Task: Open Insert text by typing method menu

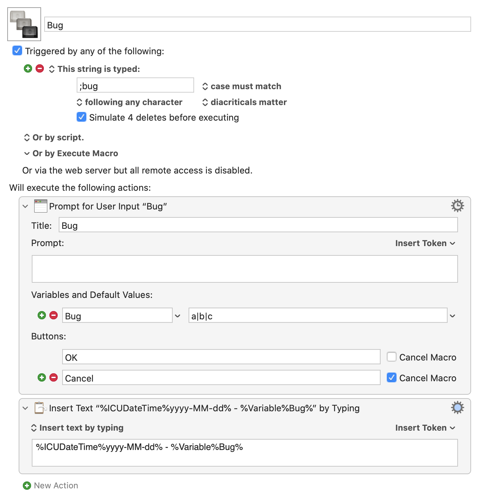Action: pos(77,428)
